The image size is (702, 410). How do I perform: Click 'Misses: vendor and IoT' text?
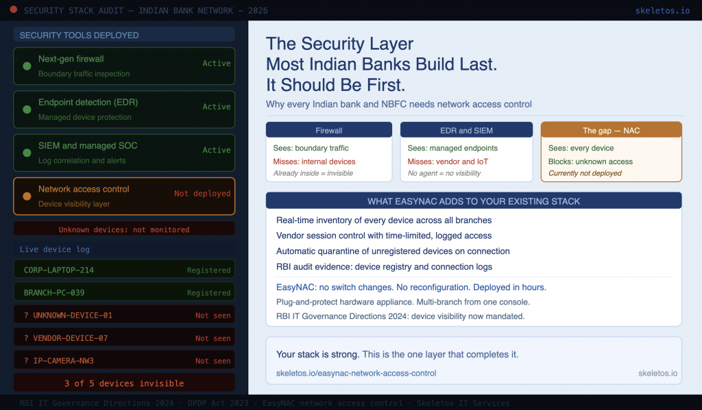pyautogui.click(x=448, y=162)
